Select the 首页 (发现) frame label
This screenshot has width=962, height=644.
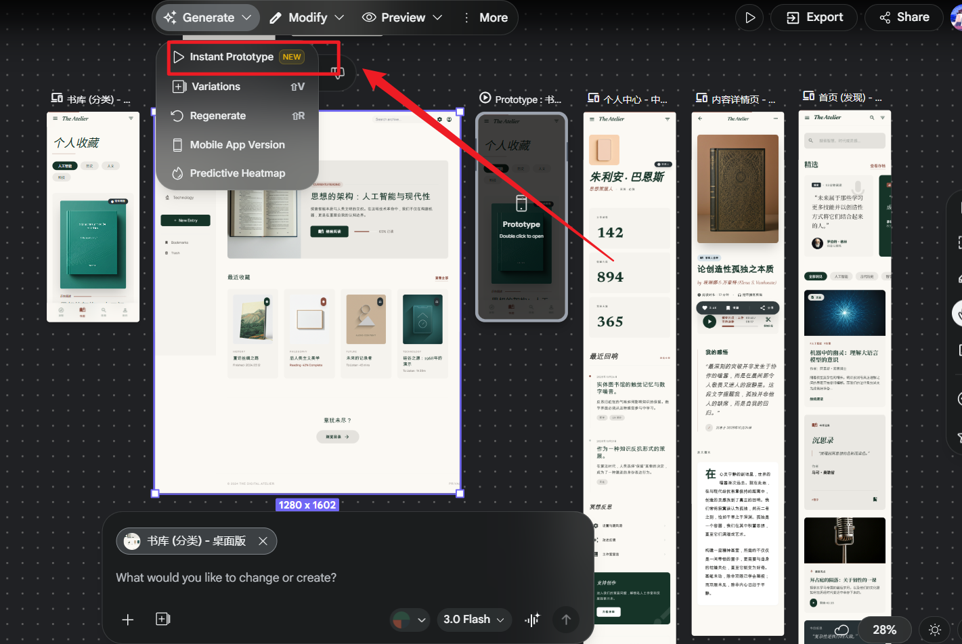point(850,98)
